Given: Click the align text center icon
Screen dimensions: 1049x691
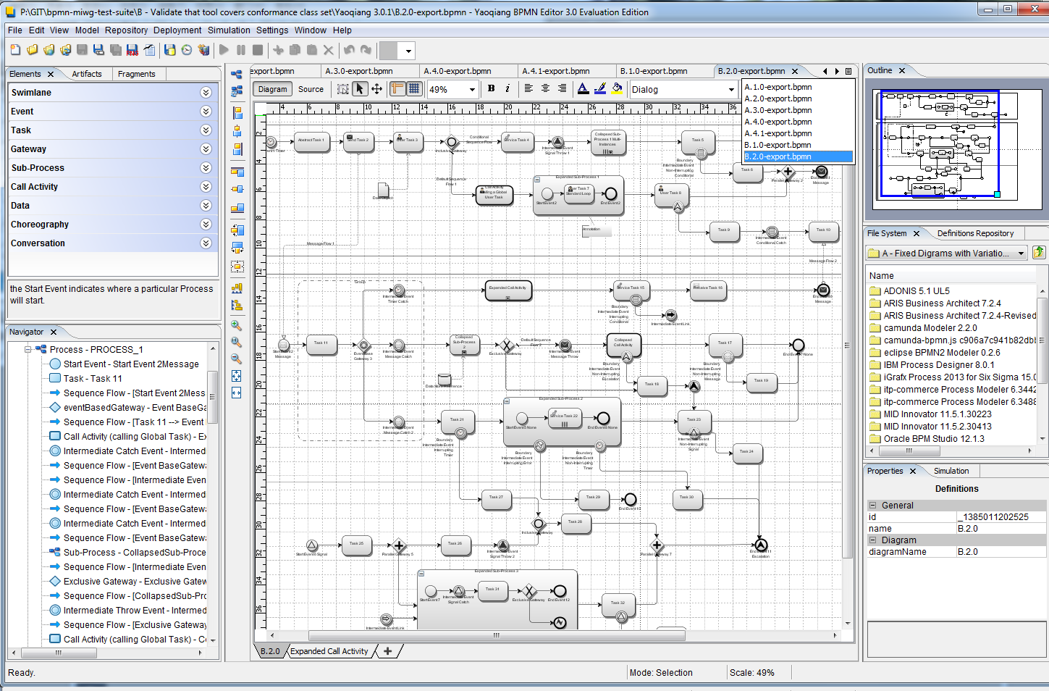Looking at the screenshot, I should [545, 89].
